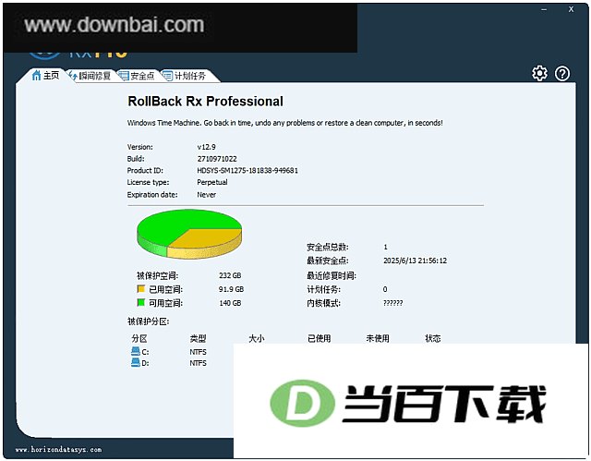The width and height of the screenshot is (591, 461).
Task: Click the 140 GB free space value
Action: pyautogui.click(x=230, y=303)
